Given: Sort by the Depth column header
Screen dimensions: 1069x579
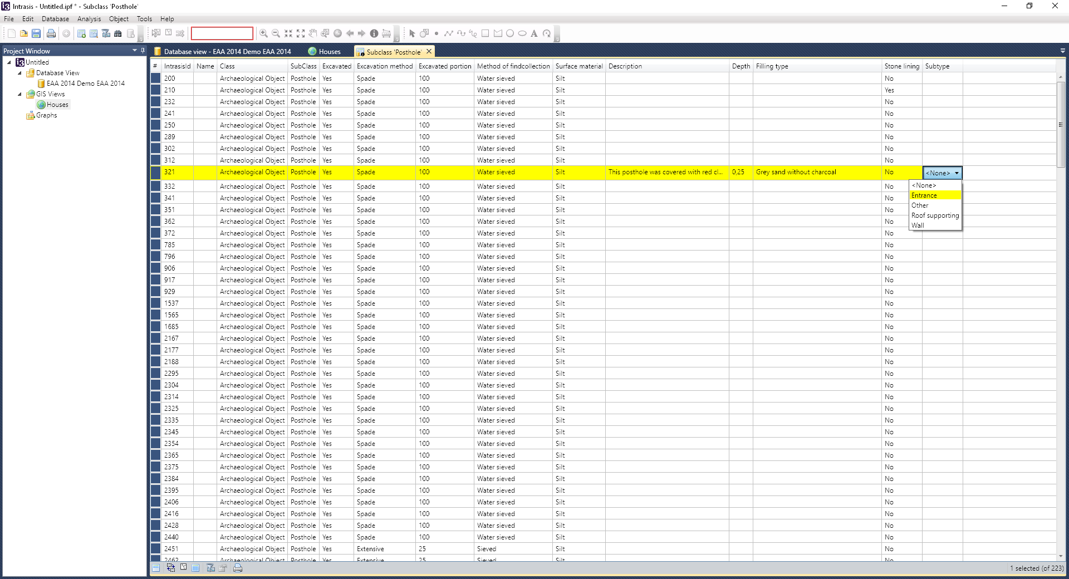Looking at the screenshot, I should (741, 66).
